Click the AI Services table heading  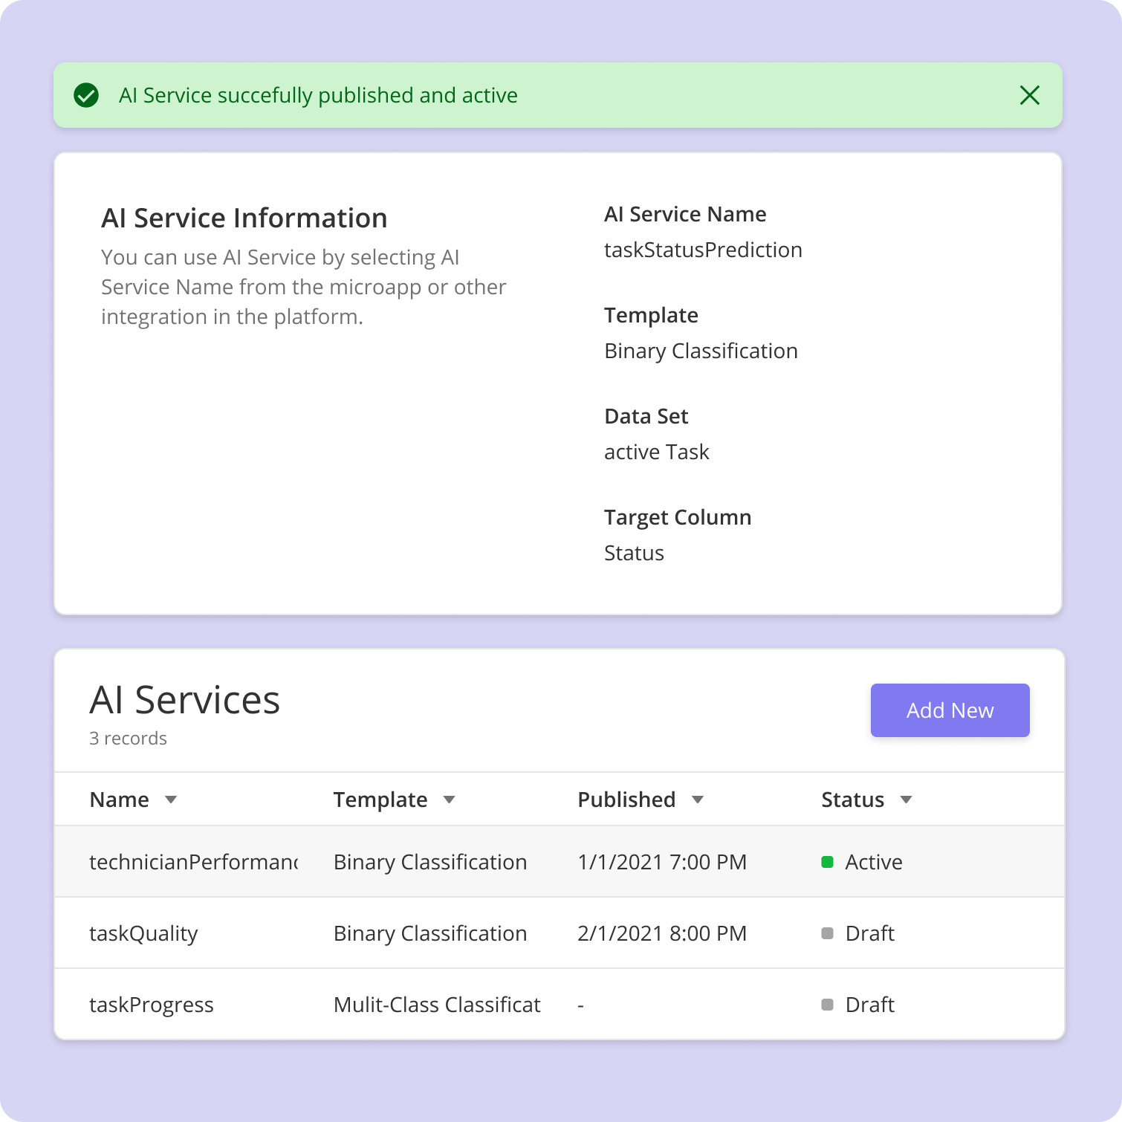coord(184,700)
